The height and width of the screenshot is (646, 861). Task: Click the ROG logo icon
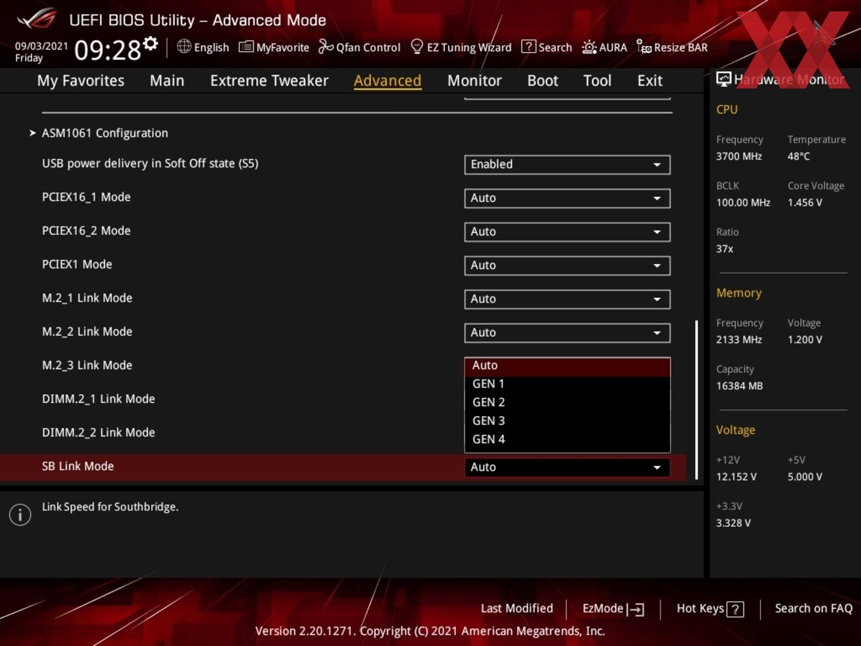[36, 19]
